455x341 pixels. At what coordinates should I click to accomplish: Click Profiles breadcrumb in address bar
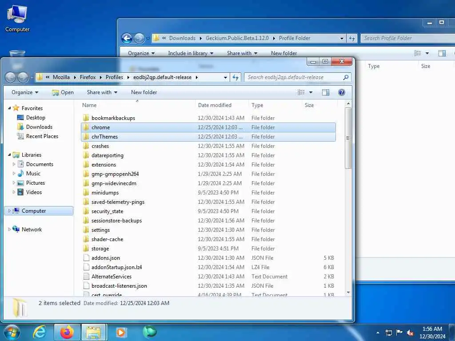pyautogui.click(x=114, y=77)
